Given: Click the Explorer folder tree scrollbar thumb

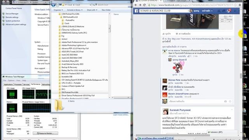Looking at the screenshot, I should (x=109, y=28).
